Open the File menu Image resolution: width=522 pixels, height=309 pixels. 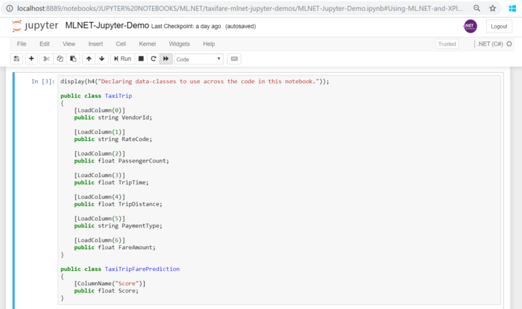[x=22, y=44]
